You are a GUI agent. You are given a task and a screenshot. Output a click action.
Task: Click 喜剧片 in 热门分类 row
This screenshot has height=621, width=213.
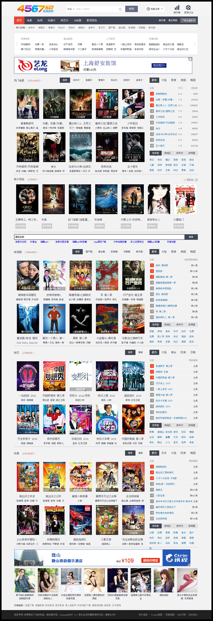pyautogui.click(x=41, y=28)
